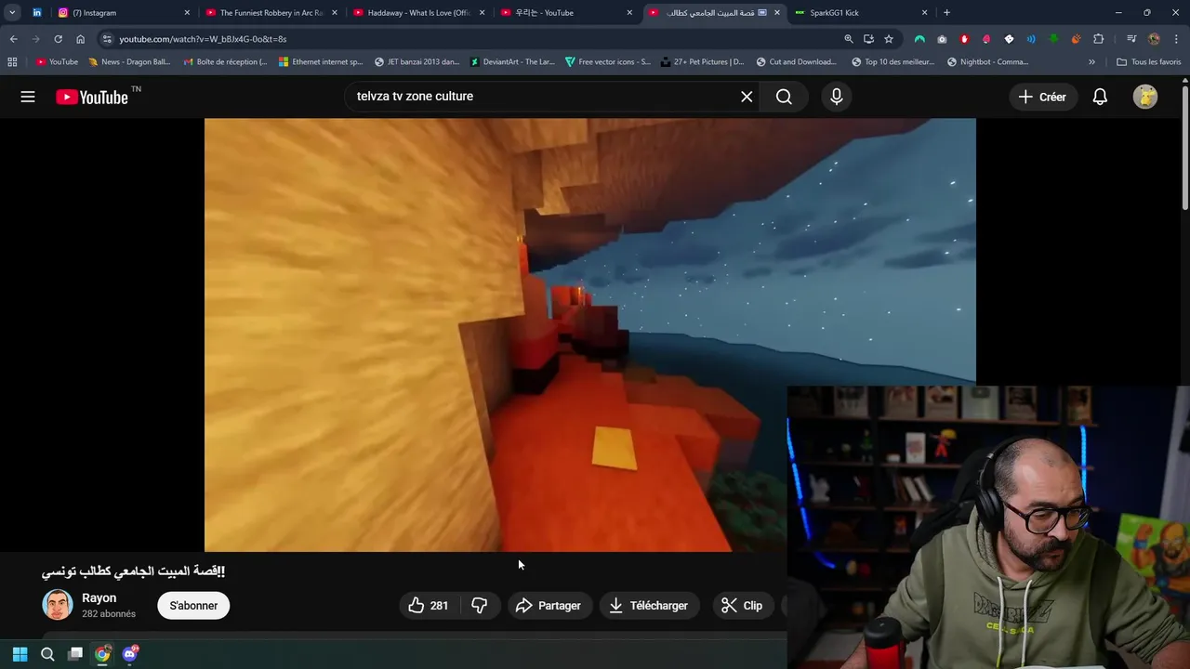Viewport: 1190px width, 669px height.
Task: Open a new browser tab
Action: pyautogui.click(x=946, y=13)
